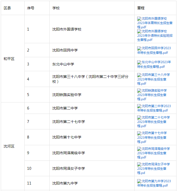Image resolution: width=177 pixels, height=191 pixels.
Task: Open 沈阳市第二中学2023年特长生招生章程.pdf link
Action: pos(154,108)
